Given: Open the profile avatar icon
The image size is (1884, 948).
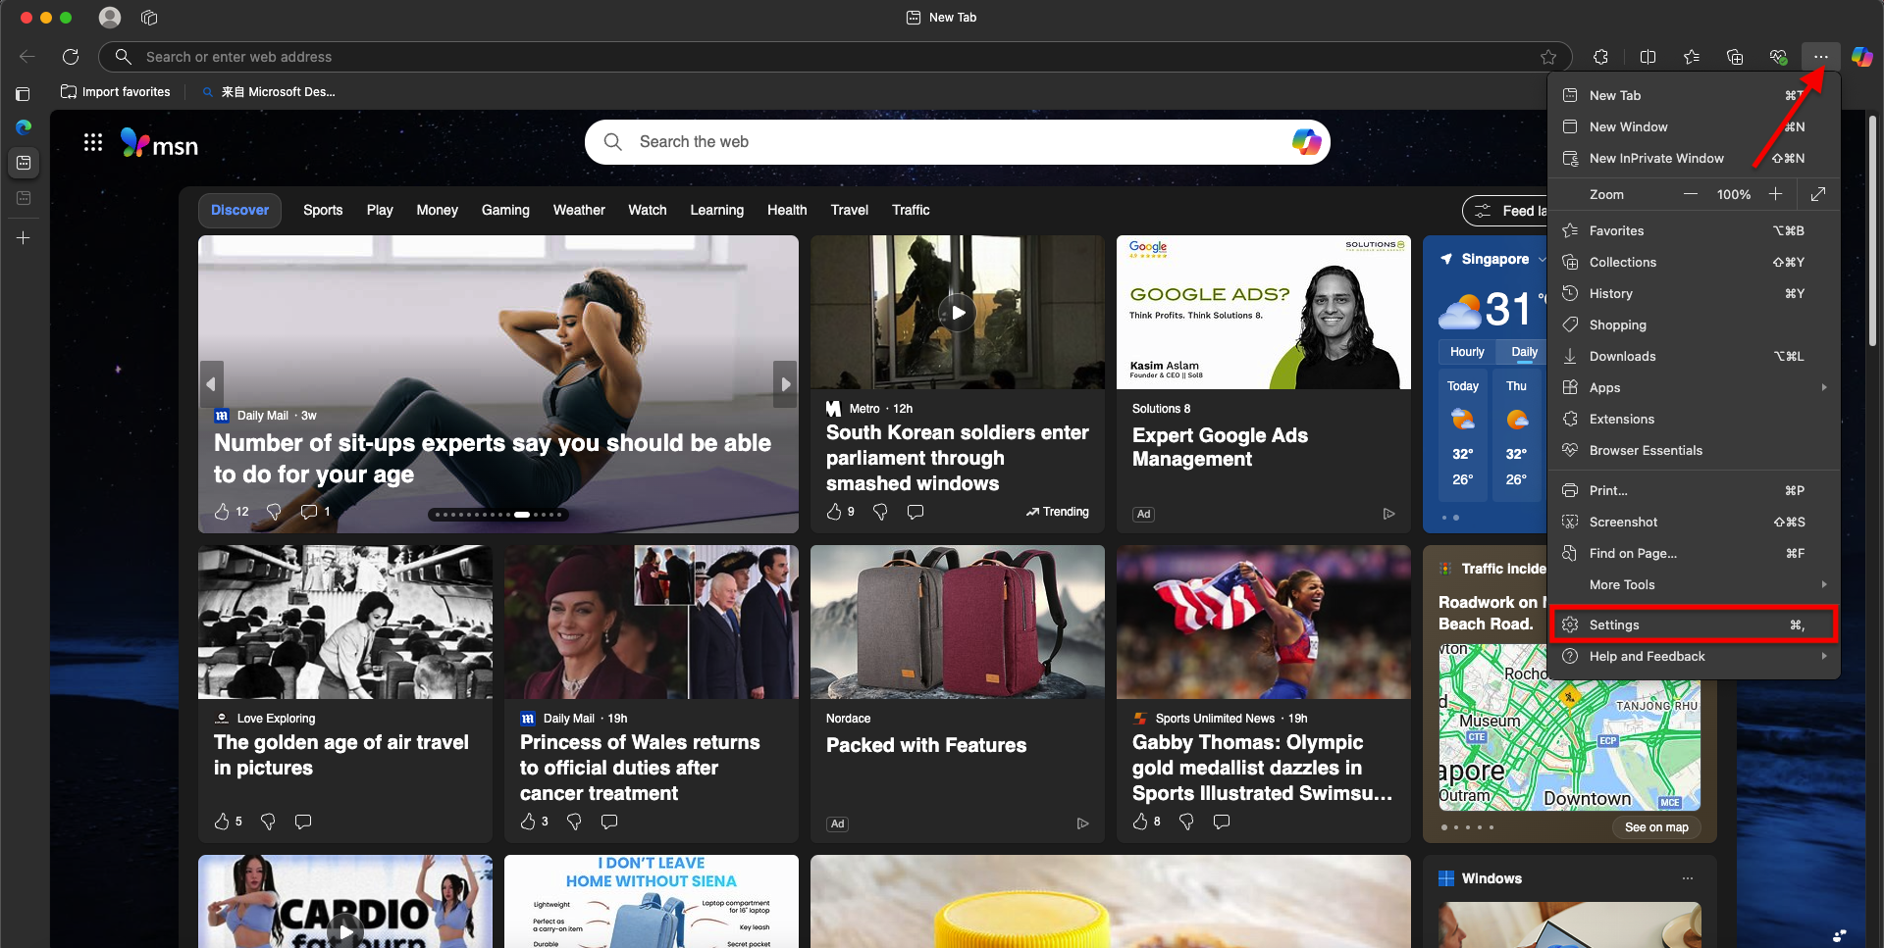Looking at the screenshot, I should point(110,18).
